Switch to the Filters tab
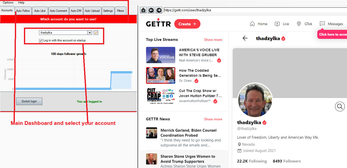347x168 pixels. coord(121,11)
